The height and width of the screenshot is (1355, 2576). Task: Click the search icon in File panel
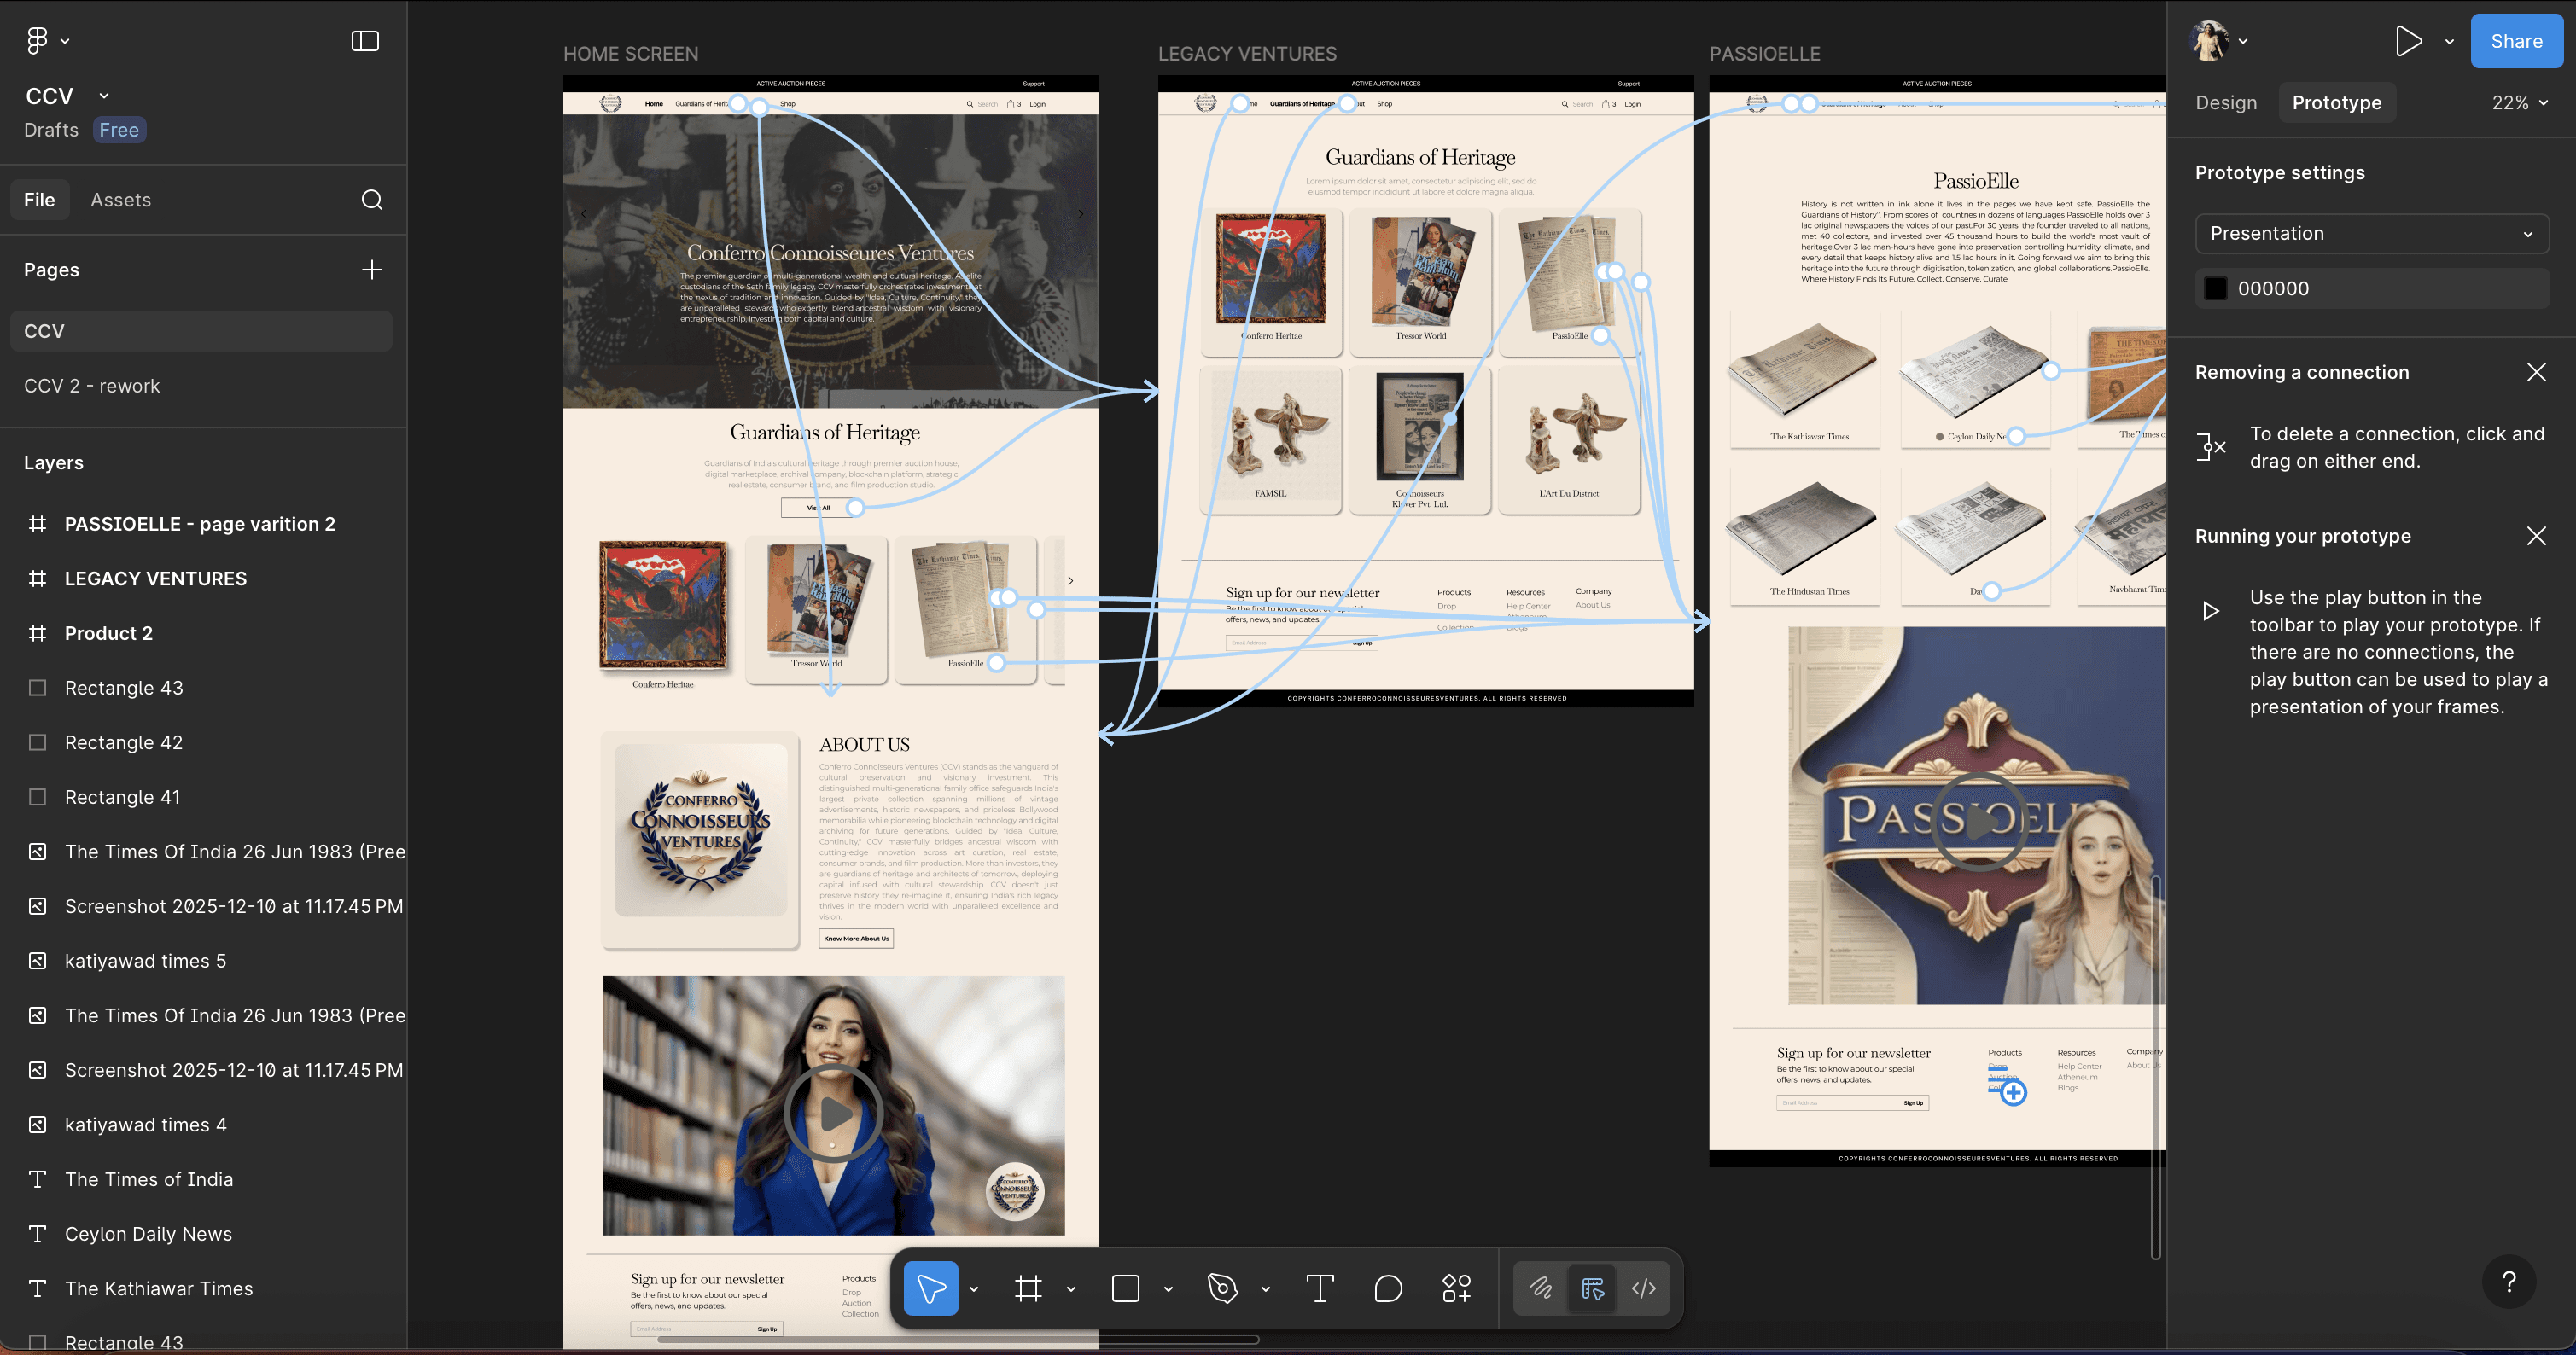tap(371, 200)
